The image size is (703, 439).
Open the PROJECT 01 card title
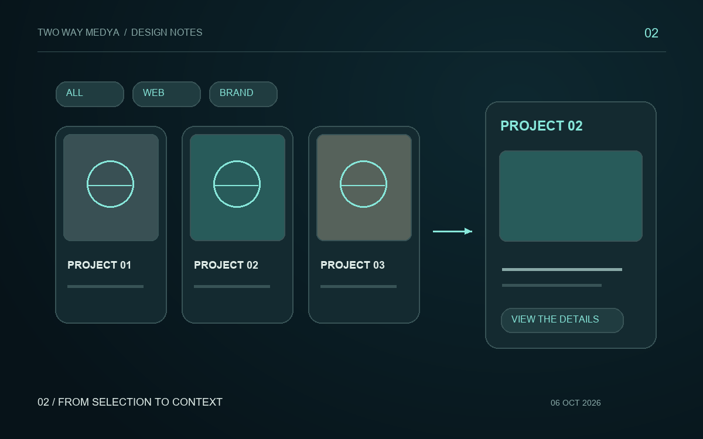tap(100, 265)
